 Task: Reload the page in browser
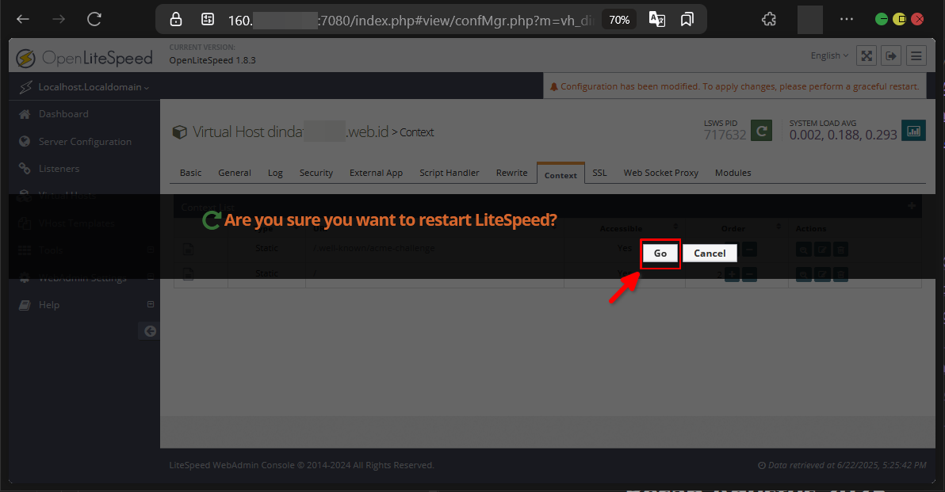[x=94, y=19]
